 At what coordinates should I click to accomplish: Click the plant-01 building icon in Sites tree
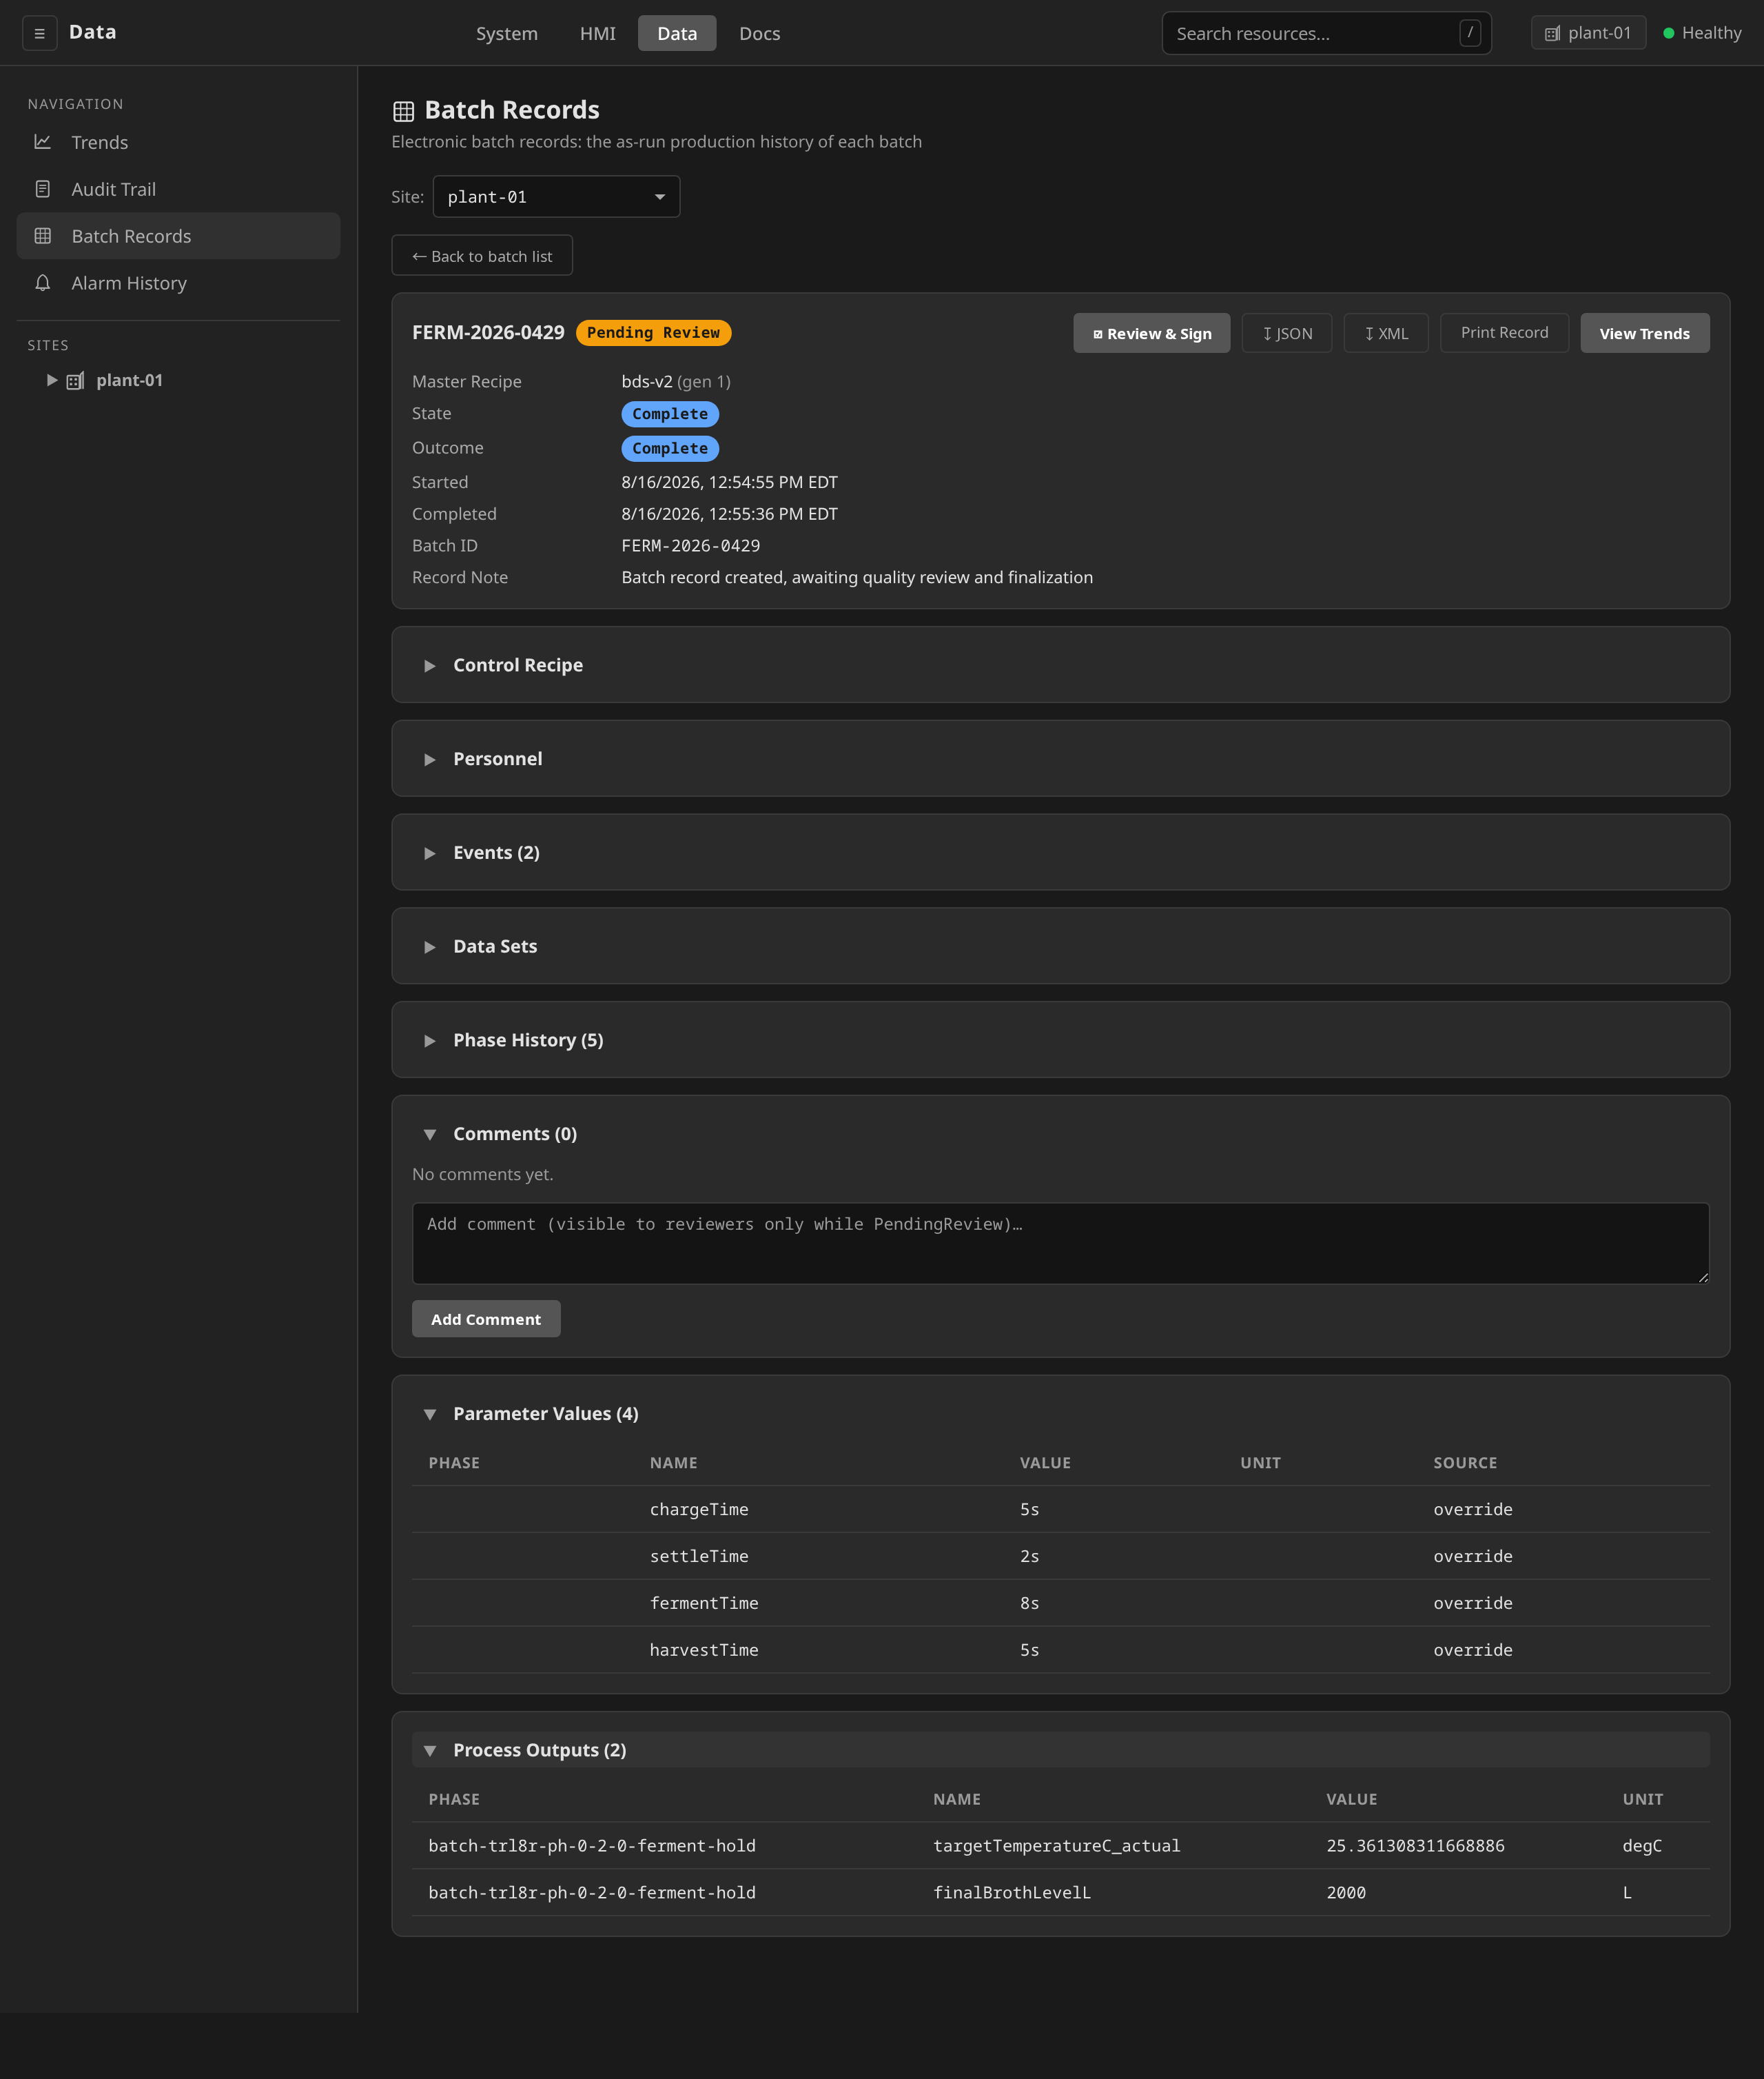pyautogui.click(x=75, y=381)
